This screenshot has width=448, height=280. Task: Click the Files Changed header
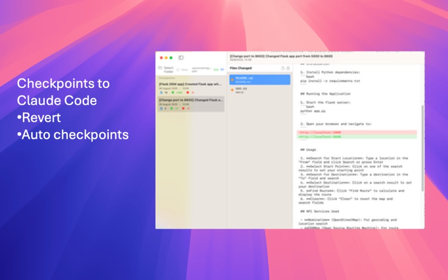(x=241, y=68)
